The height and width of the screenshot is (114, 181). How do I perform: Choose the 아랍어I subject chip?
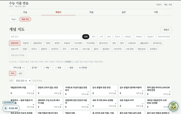point(26,43)
